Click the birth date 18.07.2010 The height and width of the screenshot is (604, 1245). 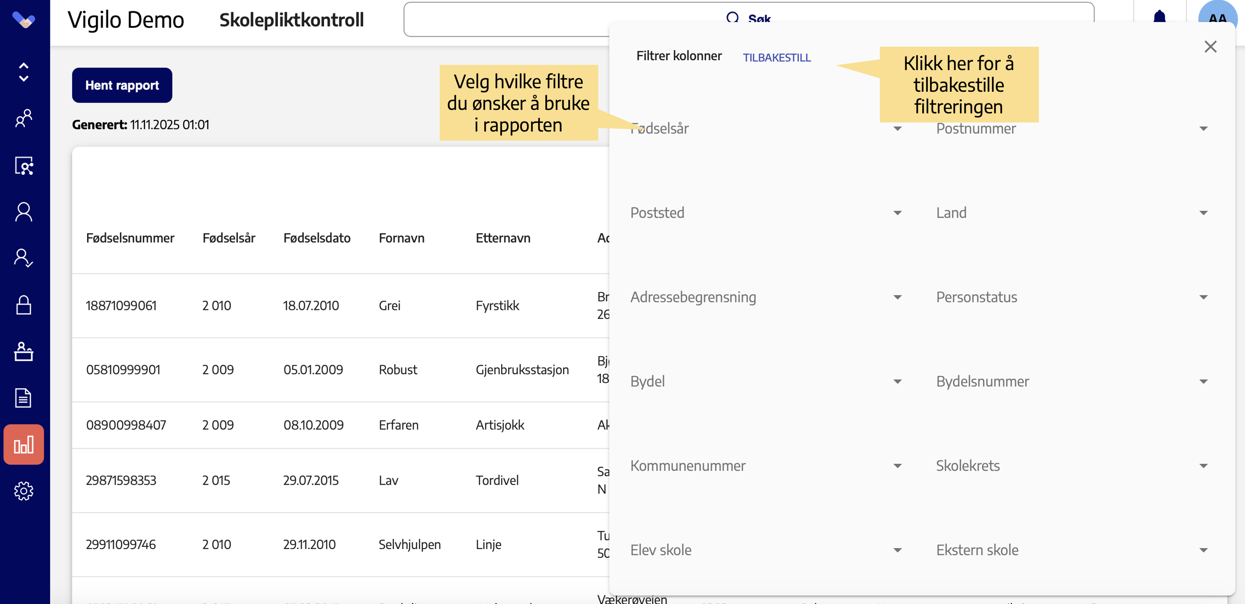[311, 305]
